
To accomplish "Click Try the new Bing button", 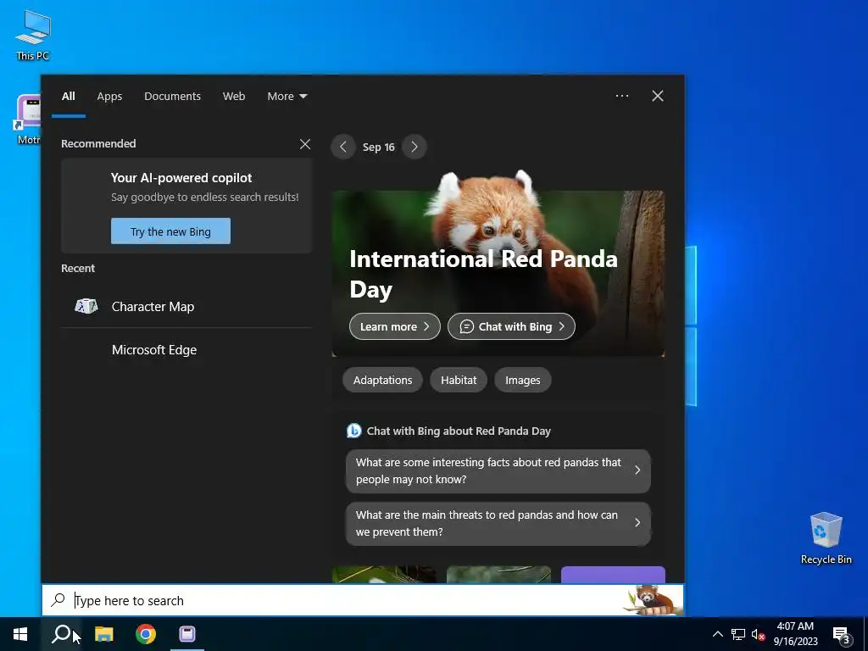I will point(170,231).
